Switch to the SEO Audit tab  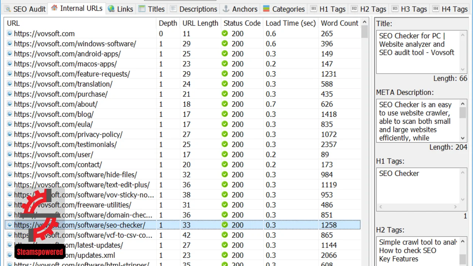25,9
